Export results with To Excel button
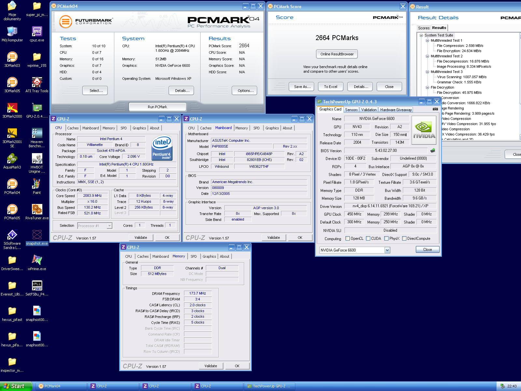 tap(331, 87)
